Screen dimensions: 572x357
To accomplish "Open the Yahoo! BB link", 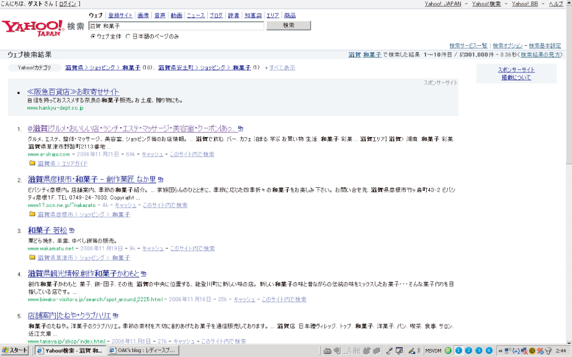I will point(525,4).
